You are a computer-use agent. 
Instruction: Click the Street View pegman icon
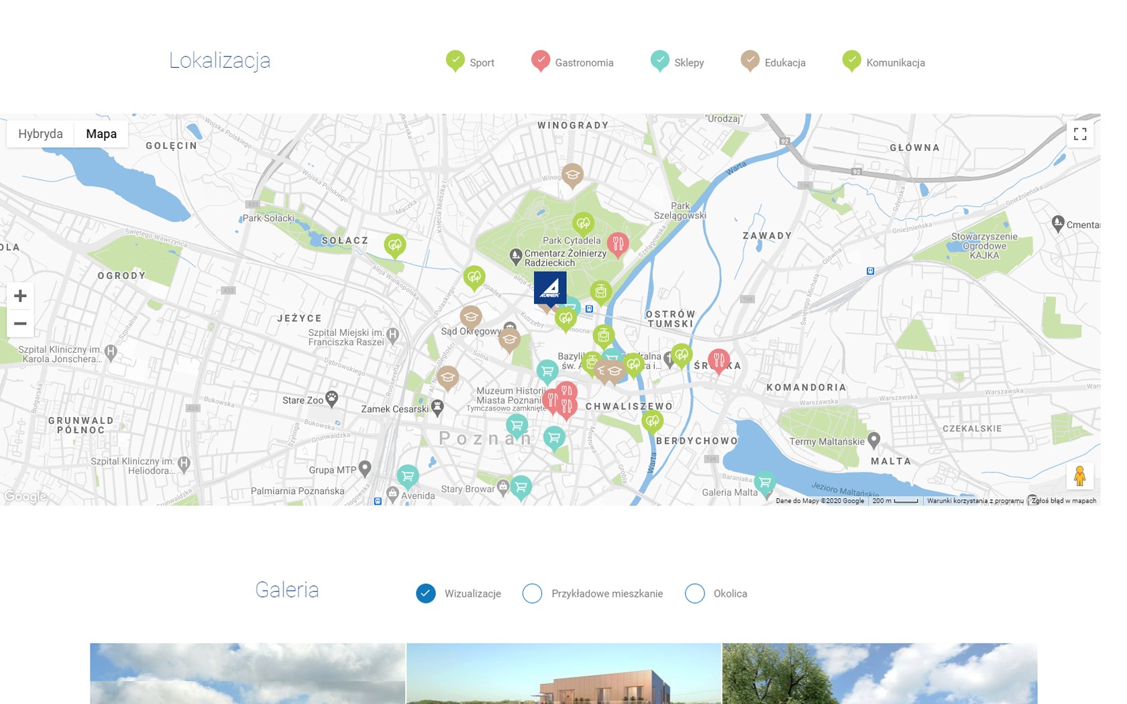tap(1079, 476)
